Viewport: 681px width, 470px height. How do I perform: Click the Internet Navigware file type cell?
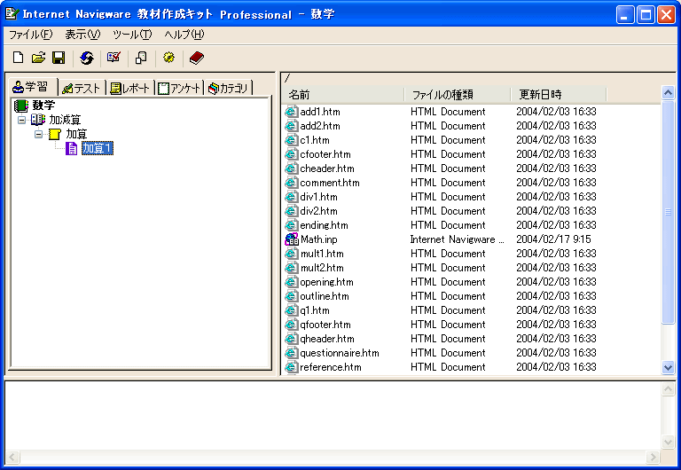coord(457,239)
